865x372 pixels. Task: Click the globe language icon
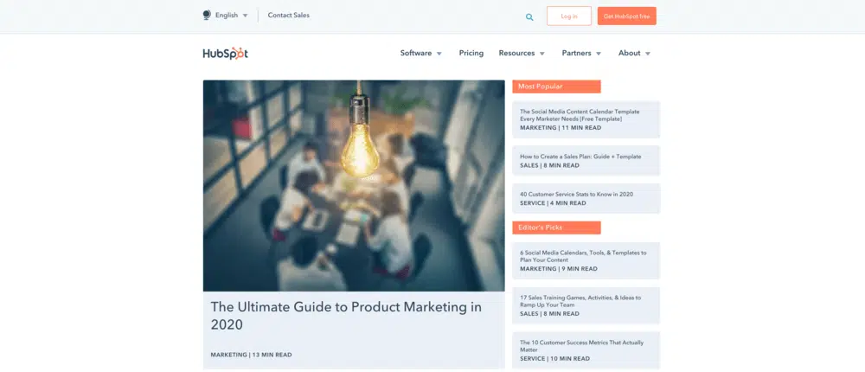tap(207, 16)
